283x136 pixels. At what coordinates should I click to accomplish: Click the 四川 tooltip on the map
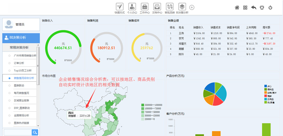tap(80, 114)
